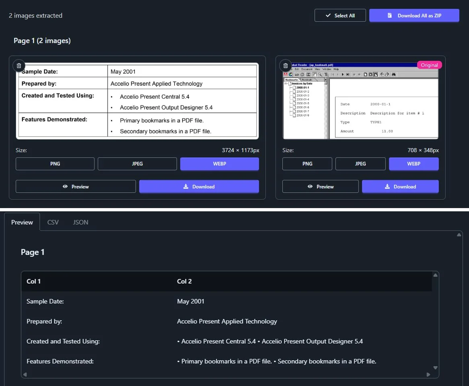Switch to the CSV tab

coord(53,222)
